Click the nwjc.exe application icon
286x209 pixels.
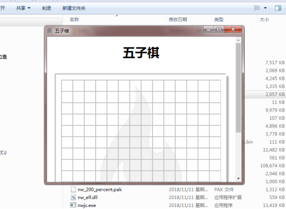coord(73,205)
